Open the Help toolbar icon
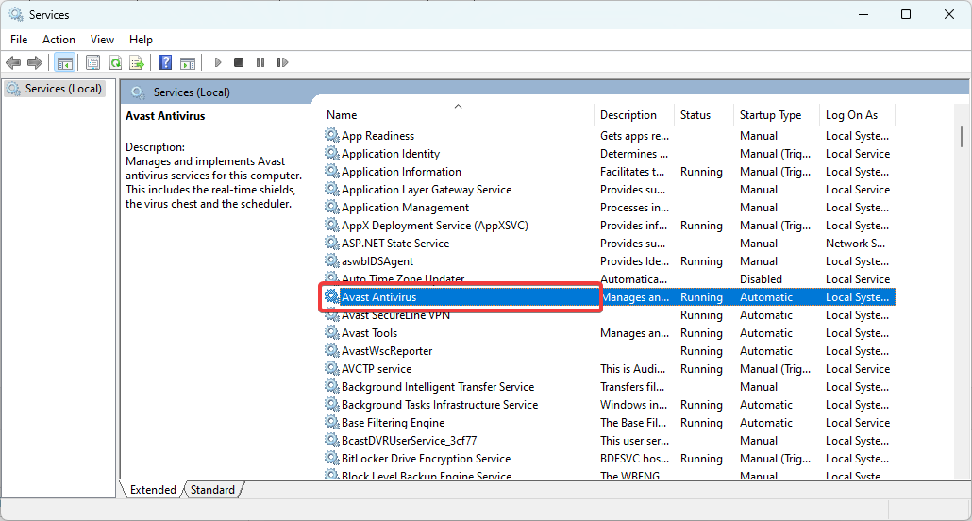Screen dimensions: 972x521 tap(165, 62)
